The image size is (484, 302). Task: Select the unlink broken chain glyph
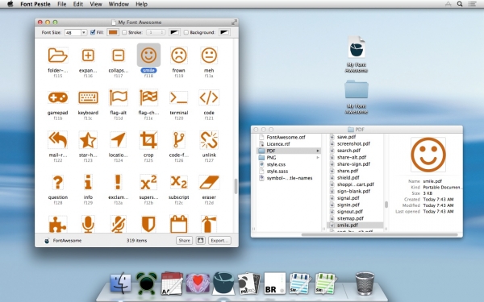(x=209, y=140)
